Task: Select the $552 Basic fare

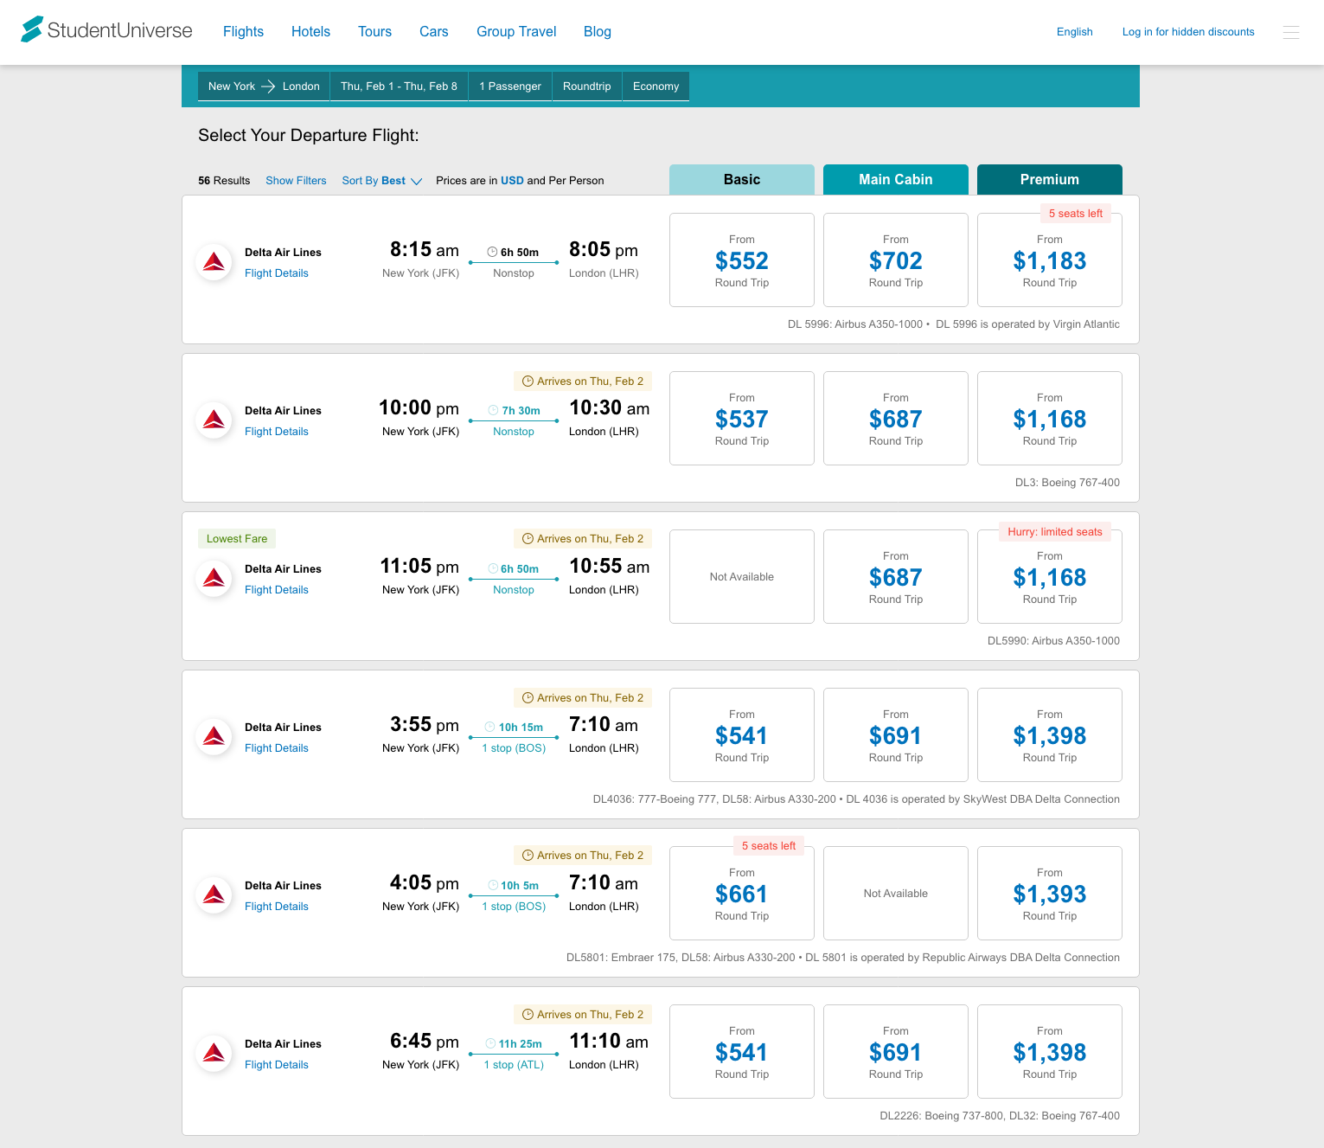Action: [742, 260]
